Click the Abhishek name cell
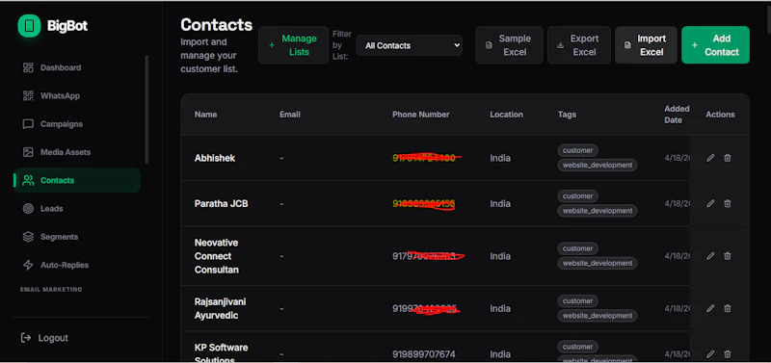Viewport: 771px width, 363px height. (x=215, y=158)
